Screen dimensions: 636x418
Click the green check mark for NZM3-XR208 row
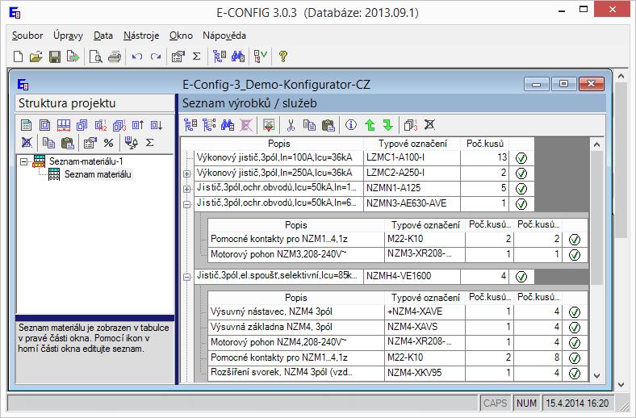point(575,255)
